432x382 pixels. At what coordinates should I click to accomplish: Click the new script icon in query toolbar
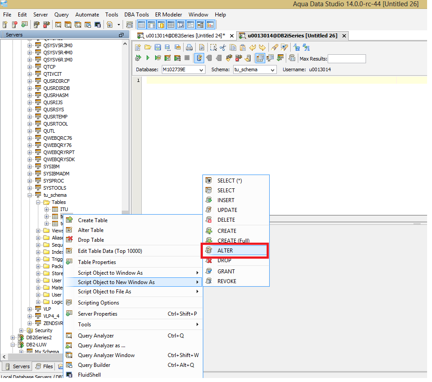pos(138,47)
